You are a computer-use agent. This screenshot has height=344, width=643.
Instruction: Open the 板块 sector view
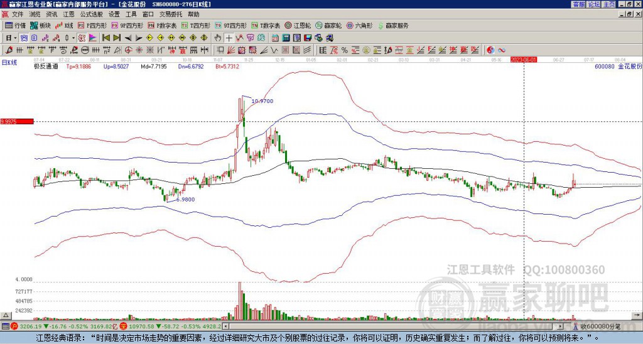coord(40,25)
